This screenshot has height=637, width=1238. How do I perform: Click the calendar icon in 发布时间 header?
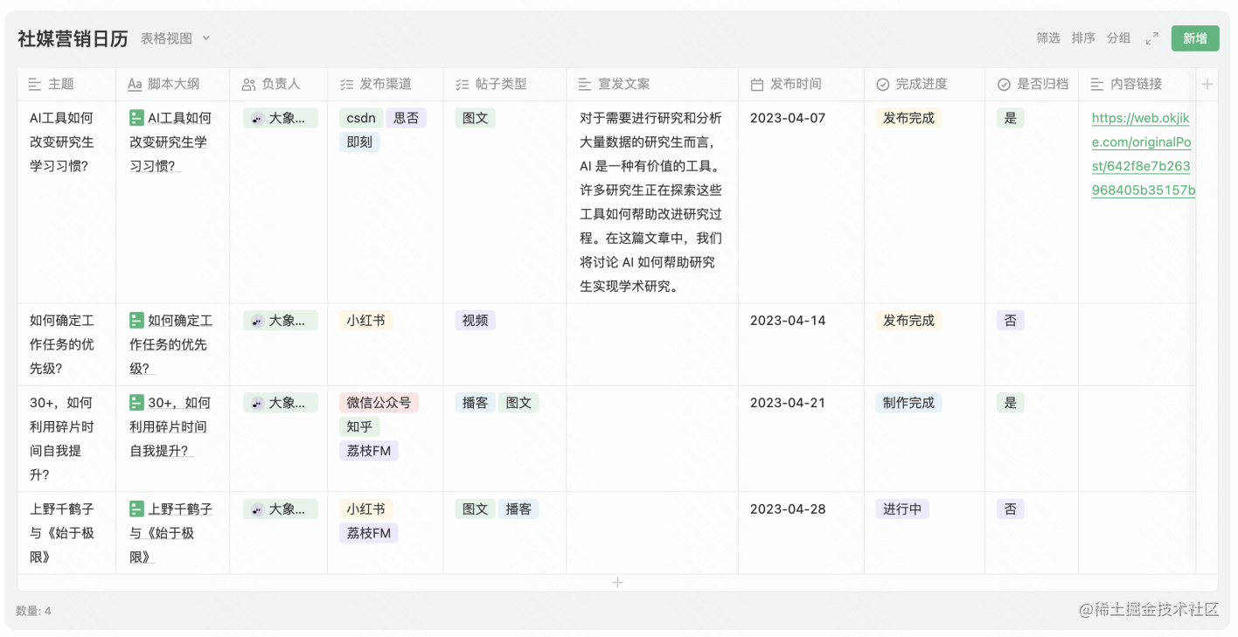point(757,84)
